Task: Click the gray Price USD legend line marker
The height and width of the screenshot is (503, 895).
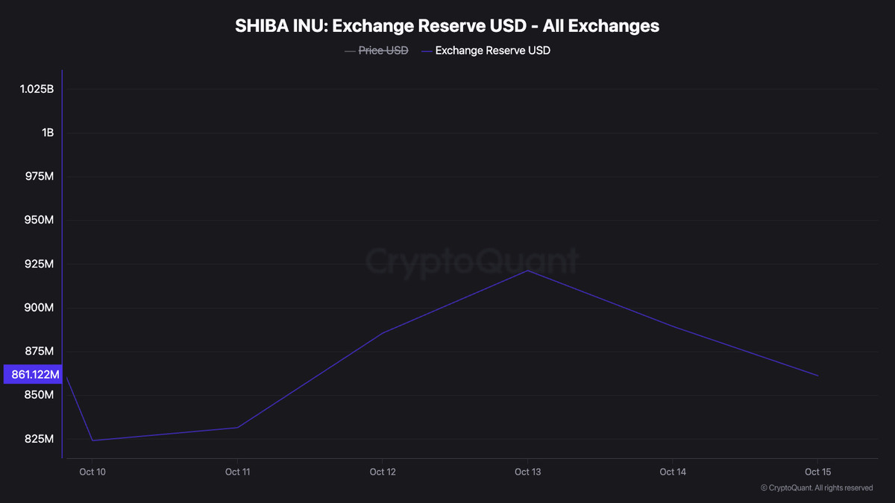Action: pos(349,51)
